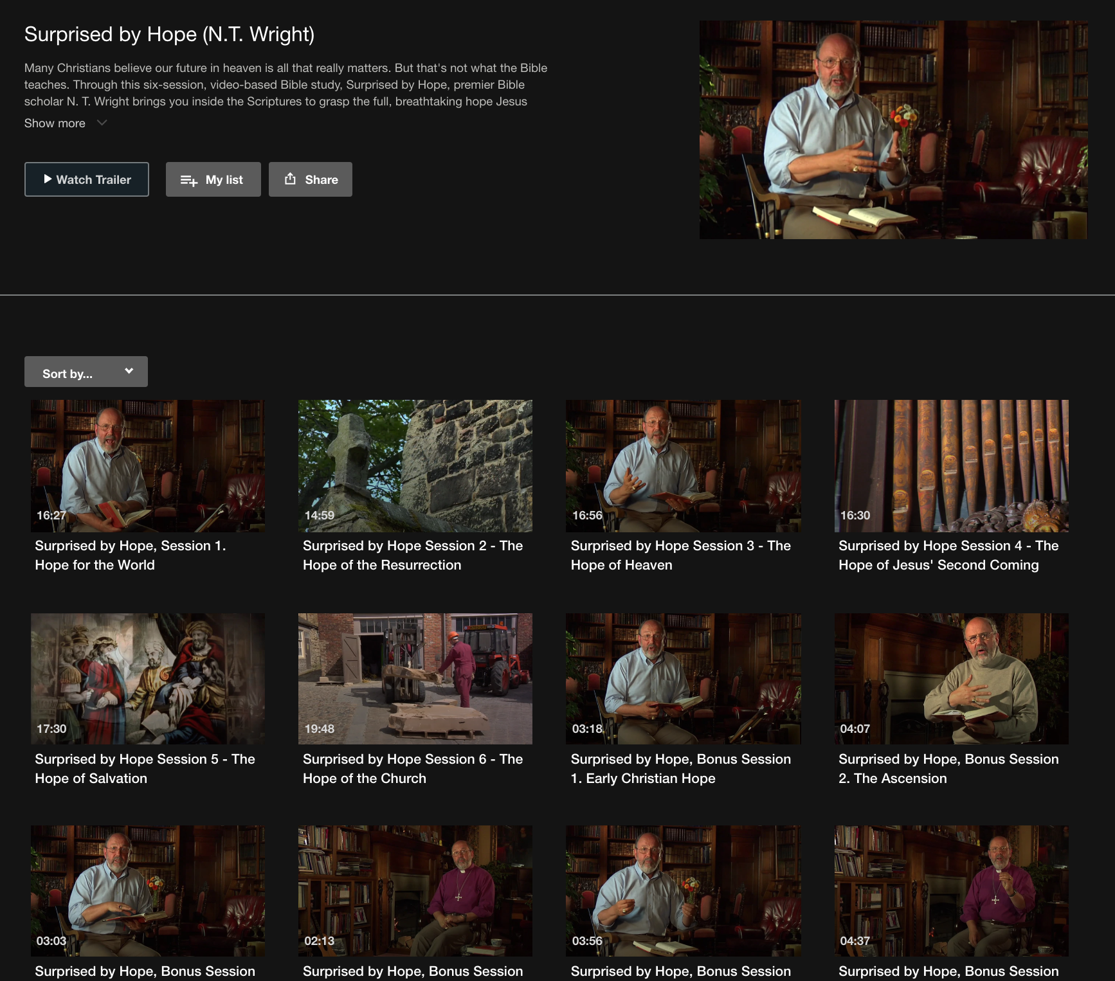Image resolution: width=1115 pixels, height=981 pixels.
Task: Click the 16:27 duration badge
Action: click(x=51, y=516)
